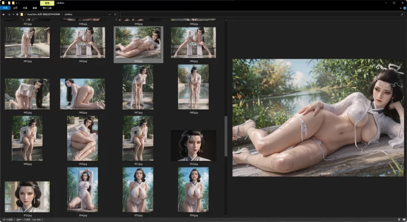407x222 pixels.
Task: Click the new folder icon in quick access toolbar
Action: coord(13,3)
